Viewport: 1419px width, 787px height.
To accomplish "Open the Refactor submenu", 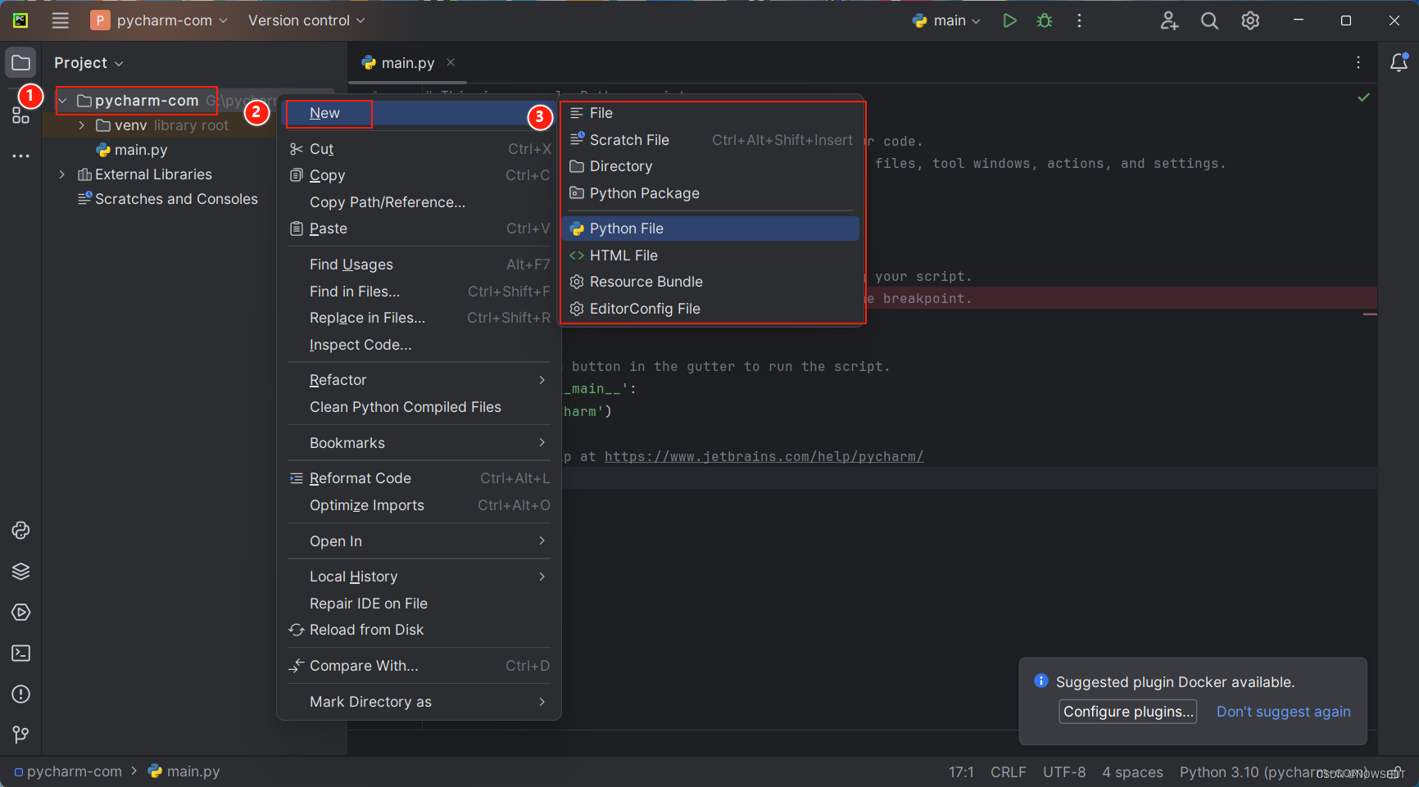I will pyautogui.click(x=419, y=380).
